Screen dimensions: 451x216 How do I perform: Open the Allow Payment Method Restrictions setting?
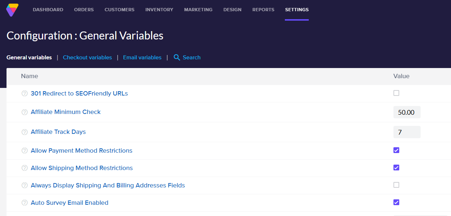(x=81, y=151)
